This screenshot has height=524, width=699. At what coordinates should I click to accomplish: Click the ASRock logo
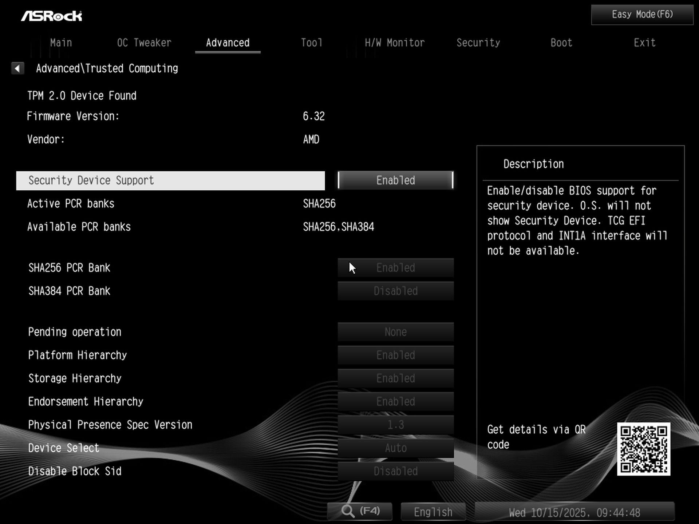52,15
